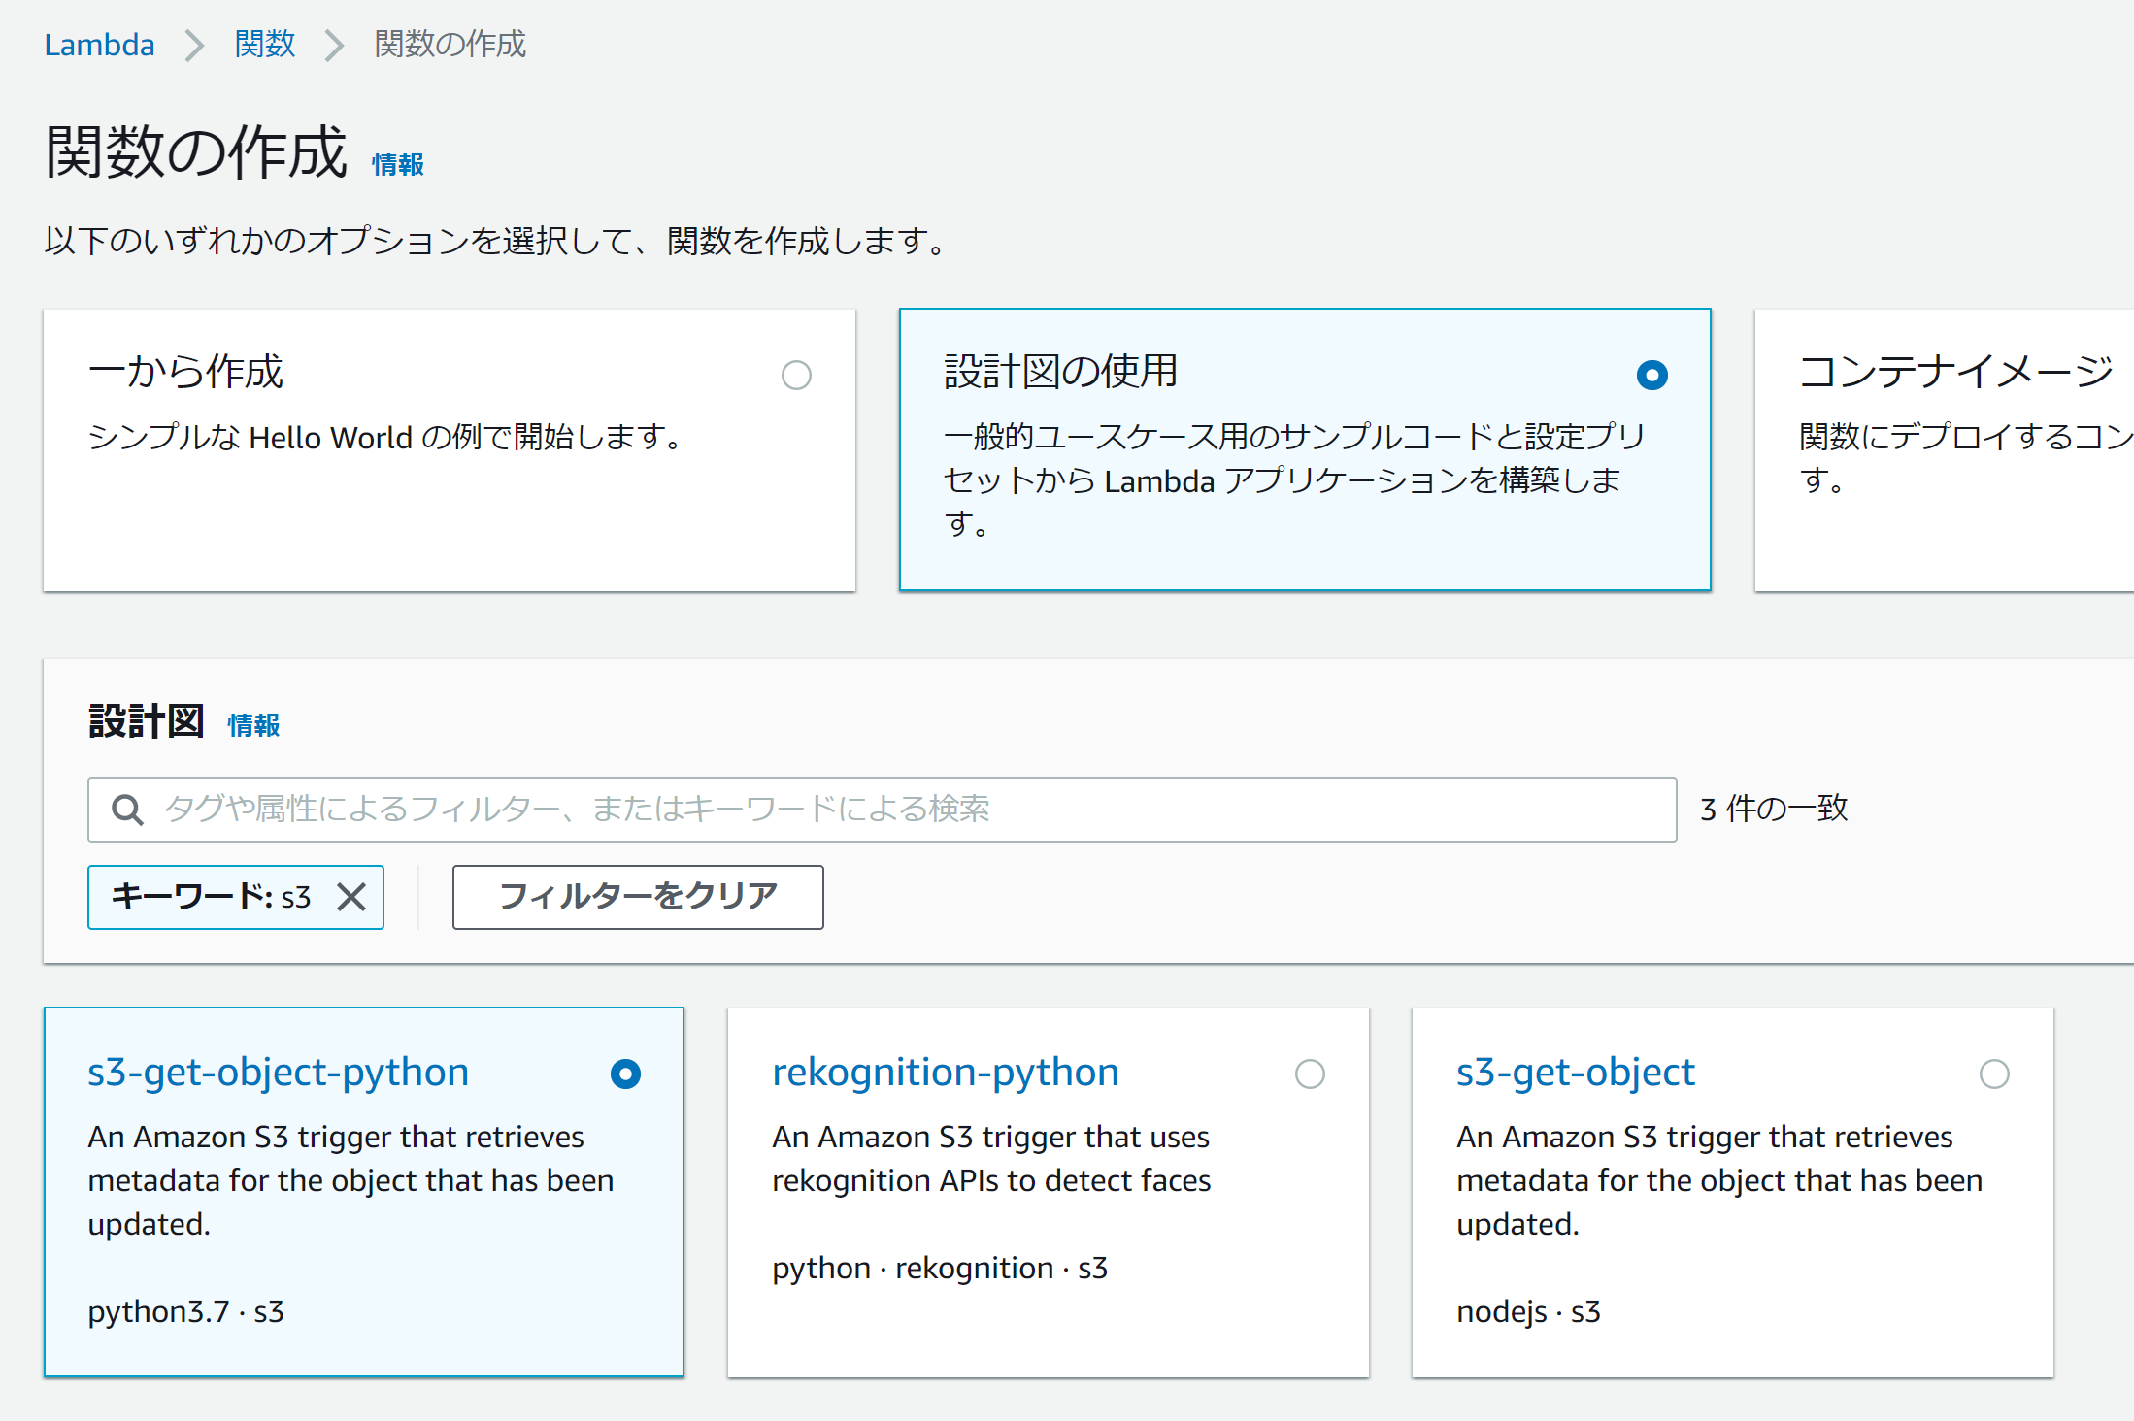Click the blueprint search magnifier icon
The height and width of the screenshot is (1421, 2134).
click(127, 810)
